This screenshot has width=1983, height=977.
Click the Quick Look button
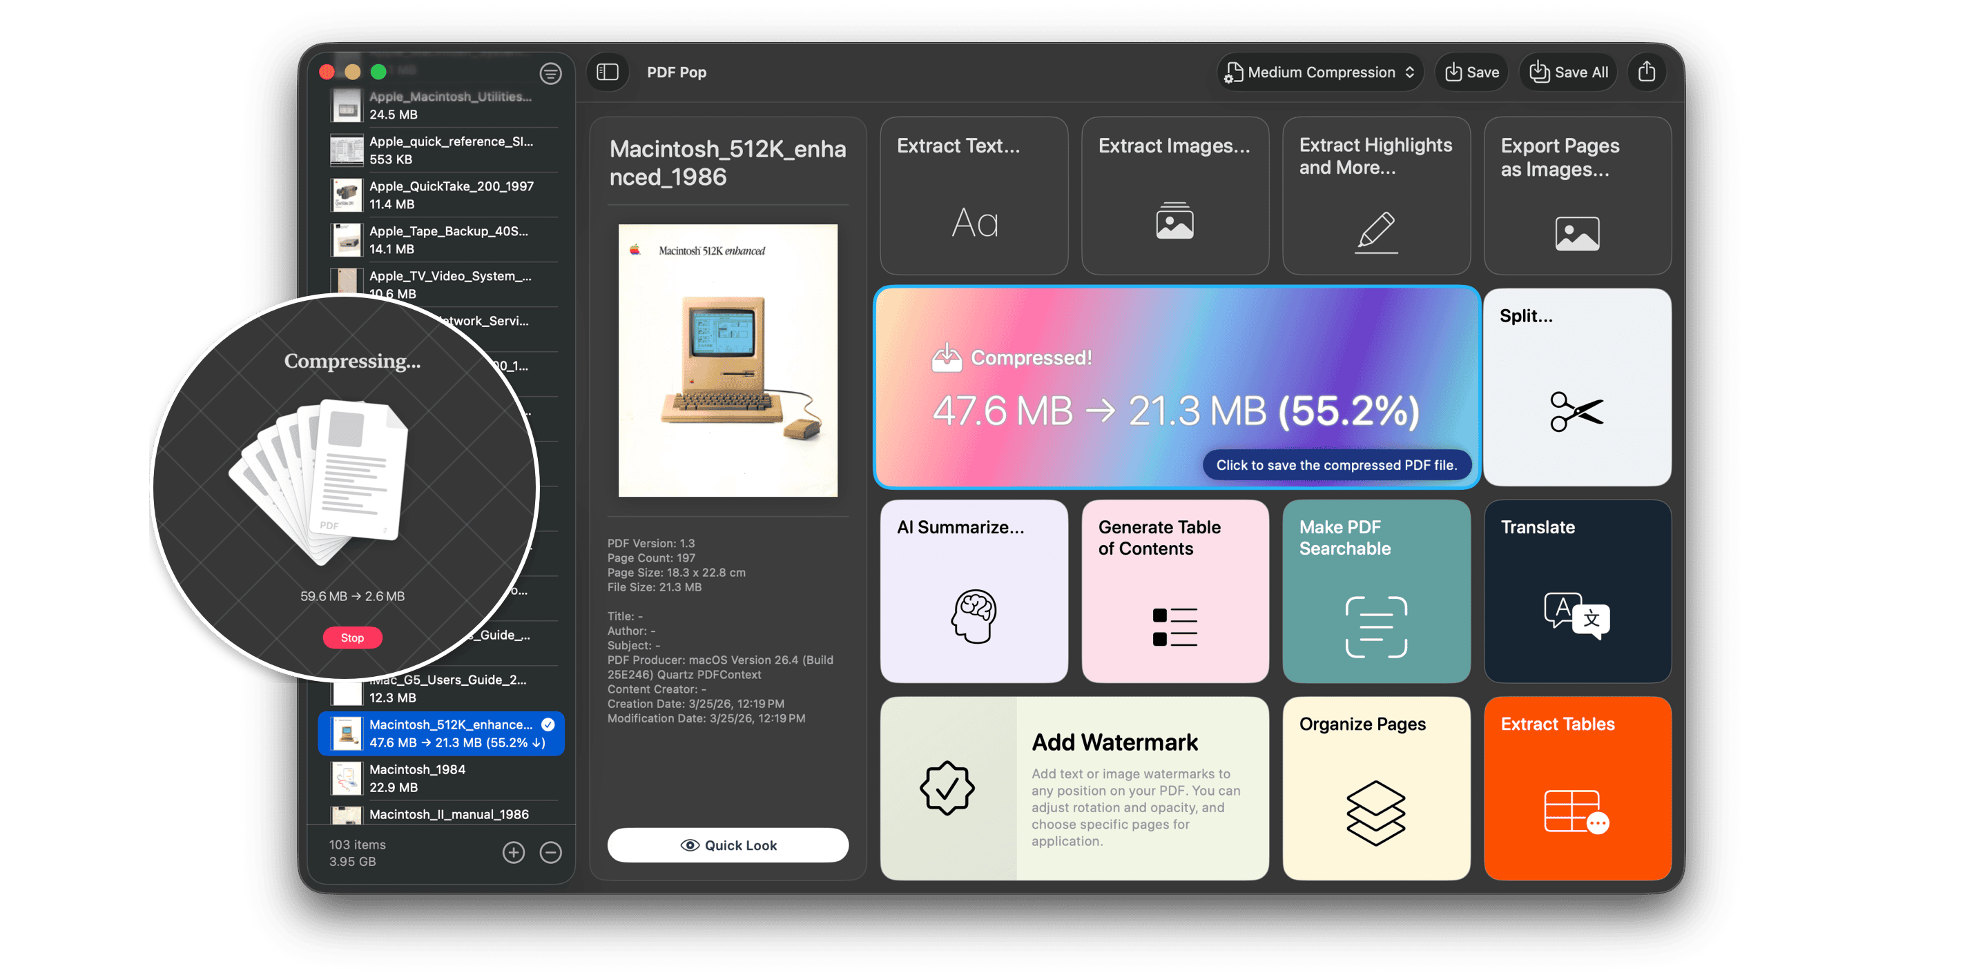728,845
